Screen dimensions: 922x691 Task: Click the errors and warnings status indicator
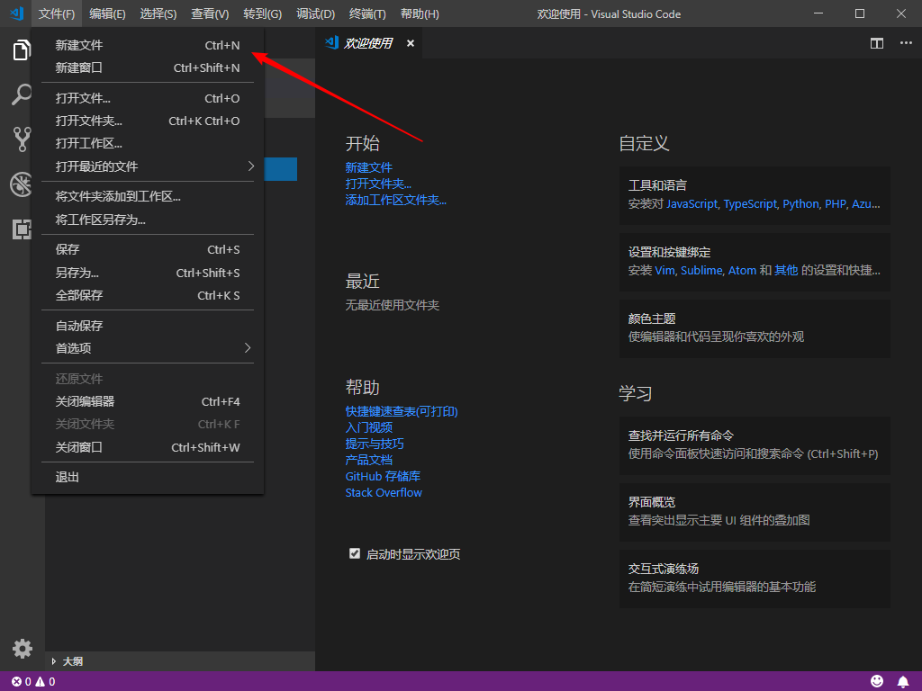33,682
